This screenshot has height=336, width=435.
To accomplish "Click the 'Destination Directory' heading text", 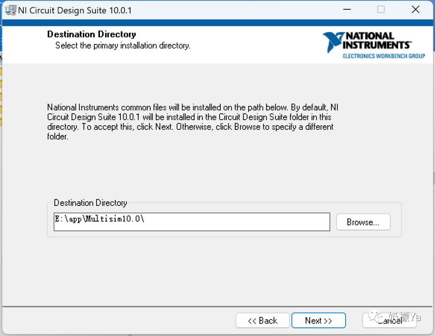I will click(91, 34).
